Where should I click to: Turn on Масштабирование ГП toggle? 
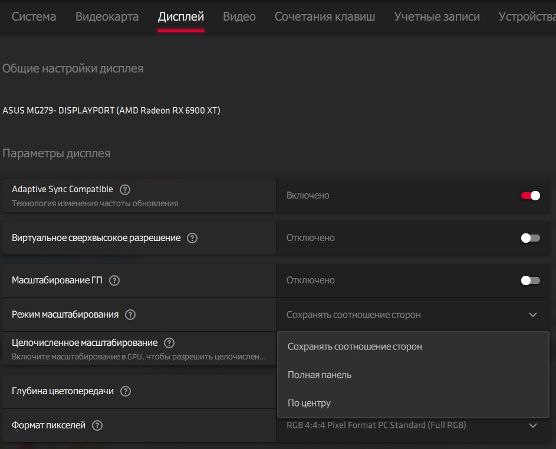click(530, 280)
